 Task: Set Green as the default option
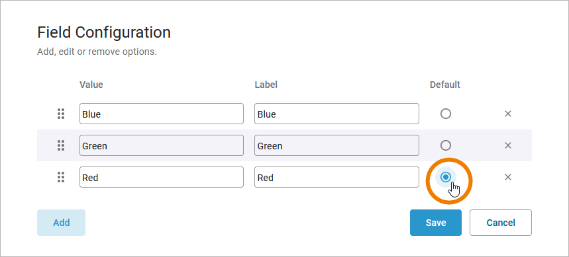click(x=446, y=145)
